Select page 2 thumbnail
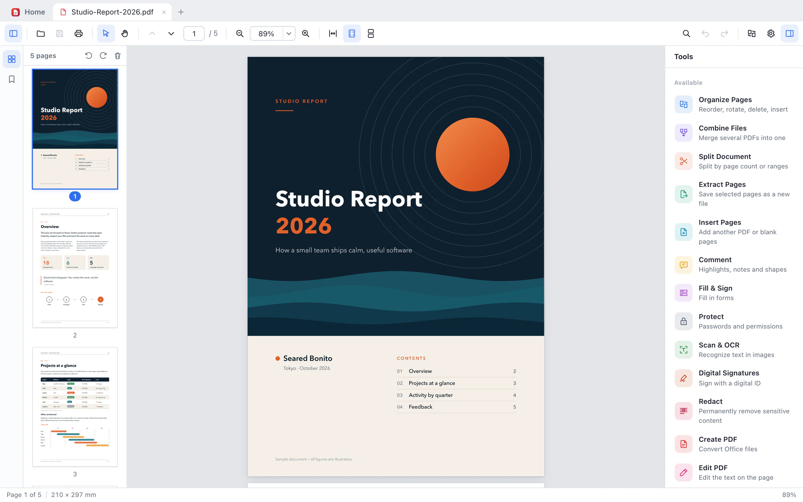803x502 pixels. coord(75,268)
